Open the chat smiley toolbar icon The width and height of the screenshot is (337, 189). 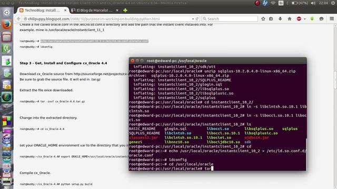pyautogui.click(x=321, y=19)
